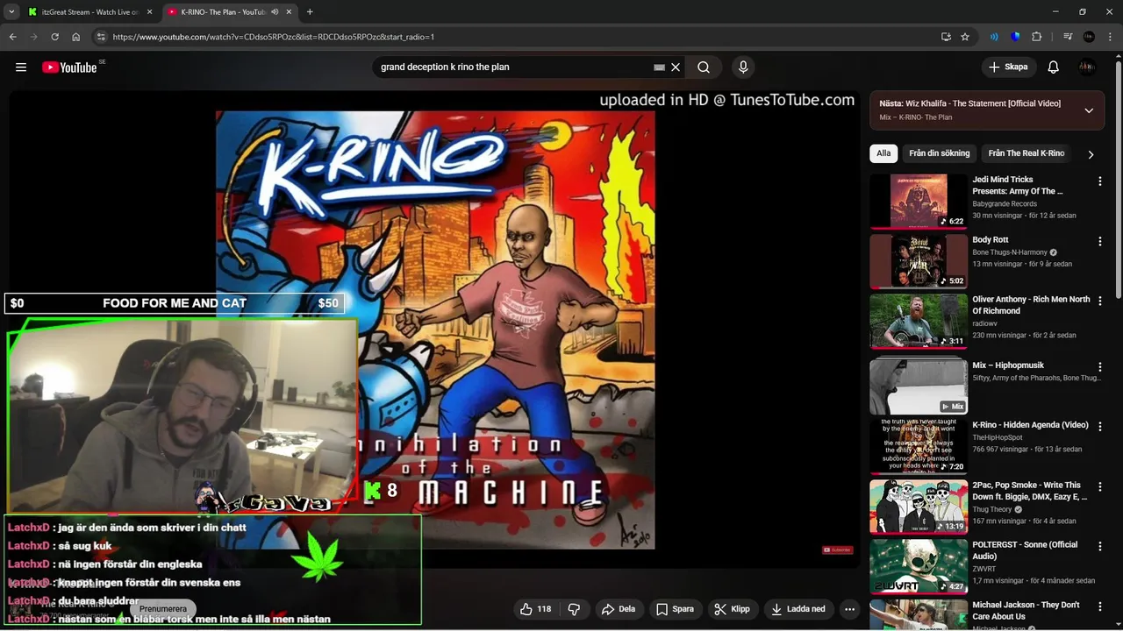Open the tab search dropdown
Image resolution: width=1123 pixels, height=631 pixels.
(11, 12)
